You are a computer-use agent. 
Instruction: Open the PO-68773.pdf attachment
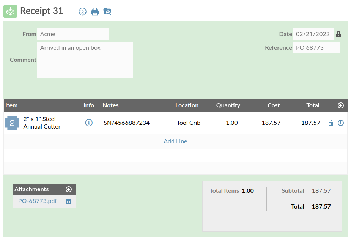[38, 201]
